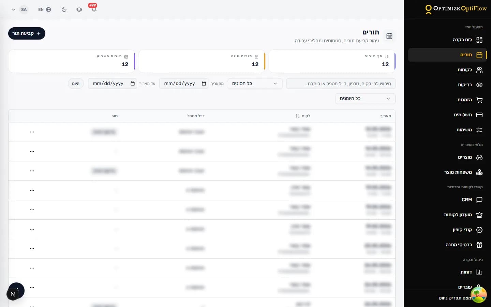The width and height of the screenshot is (491, 307).
Task: Click the עד תאריך to-date field
Action: [113, 84]
